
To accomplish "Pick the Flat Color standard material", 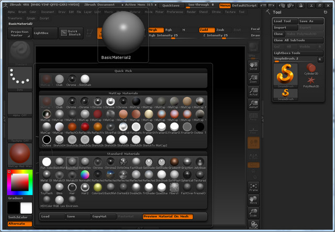I will click(47, 162).
